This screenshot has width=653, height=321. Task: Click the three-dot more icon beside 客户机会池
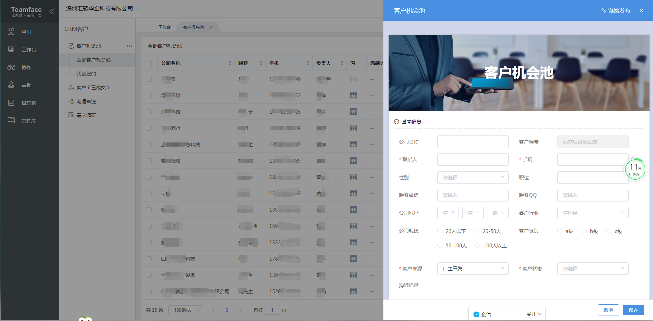pos(129,46)
